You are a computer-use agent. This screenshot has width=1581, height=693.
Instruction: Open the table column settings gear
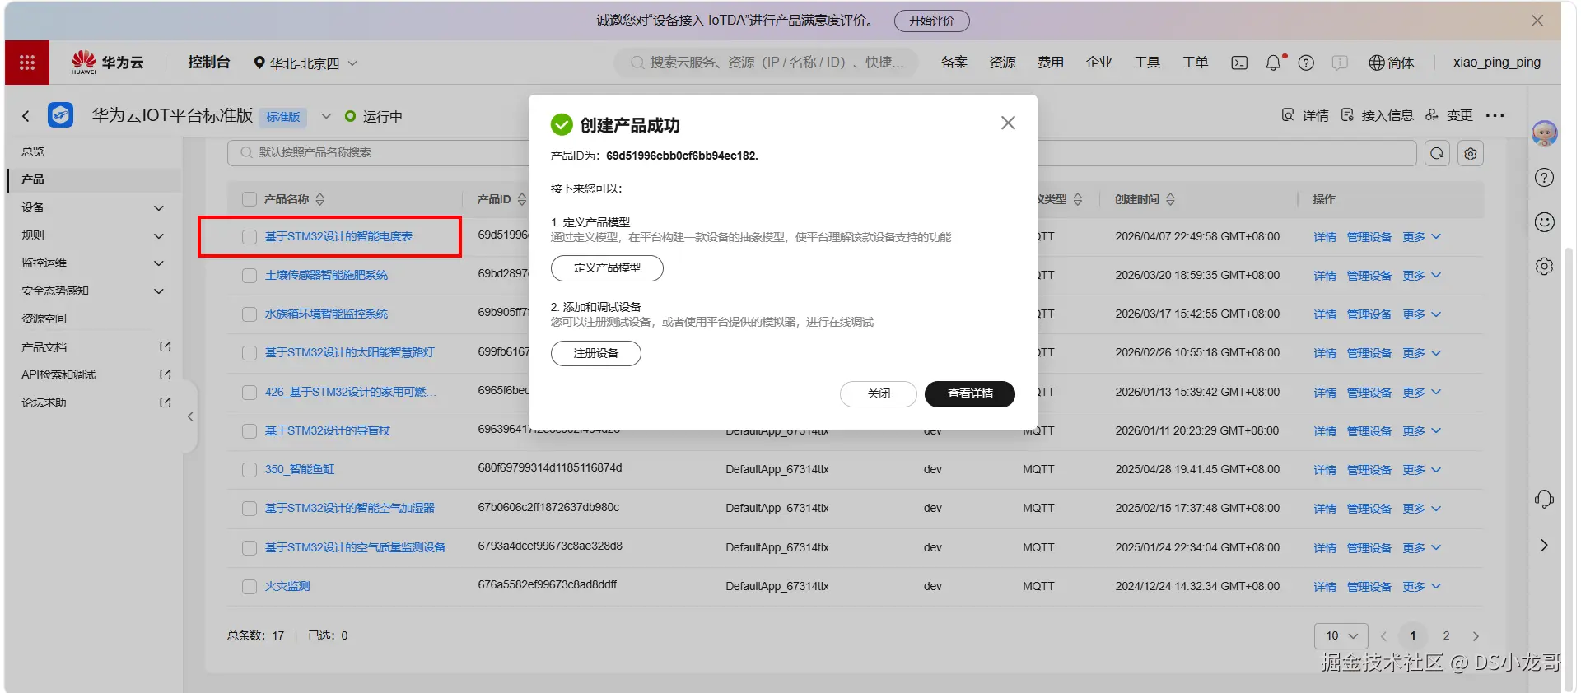pos(1471,153)
